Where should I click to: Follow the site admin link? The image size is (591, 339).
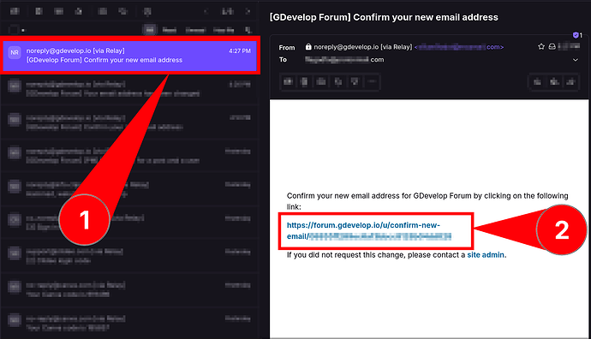486,255
